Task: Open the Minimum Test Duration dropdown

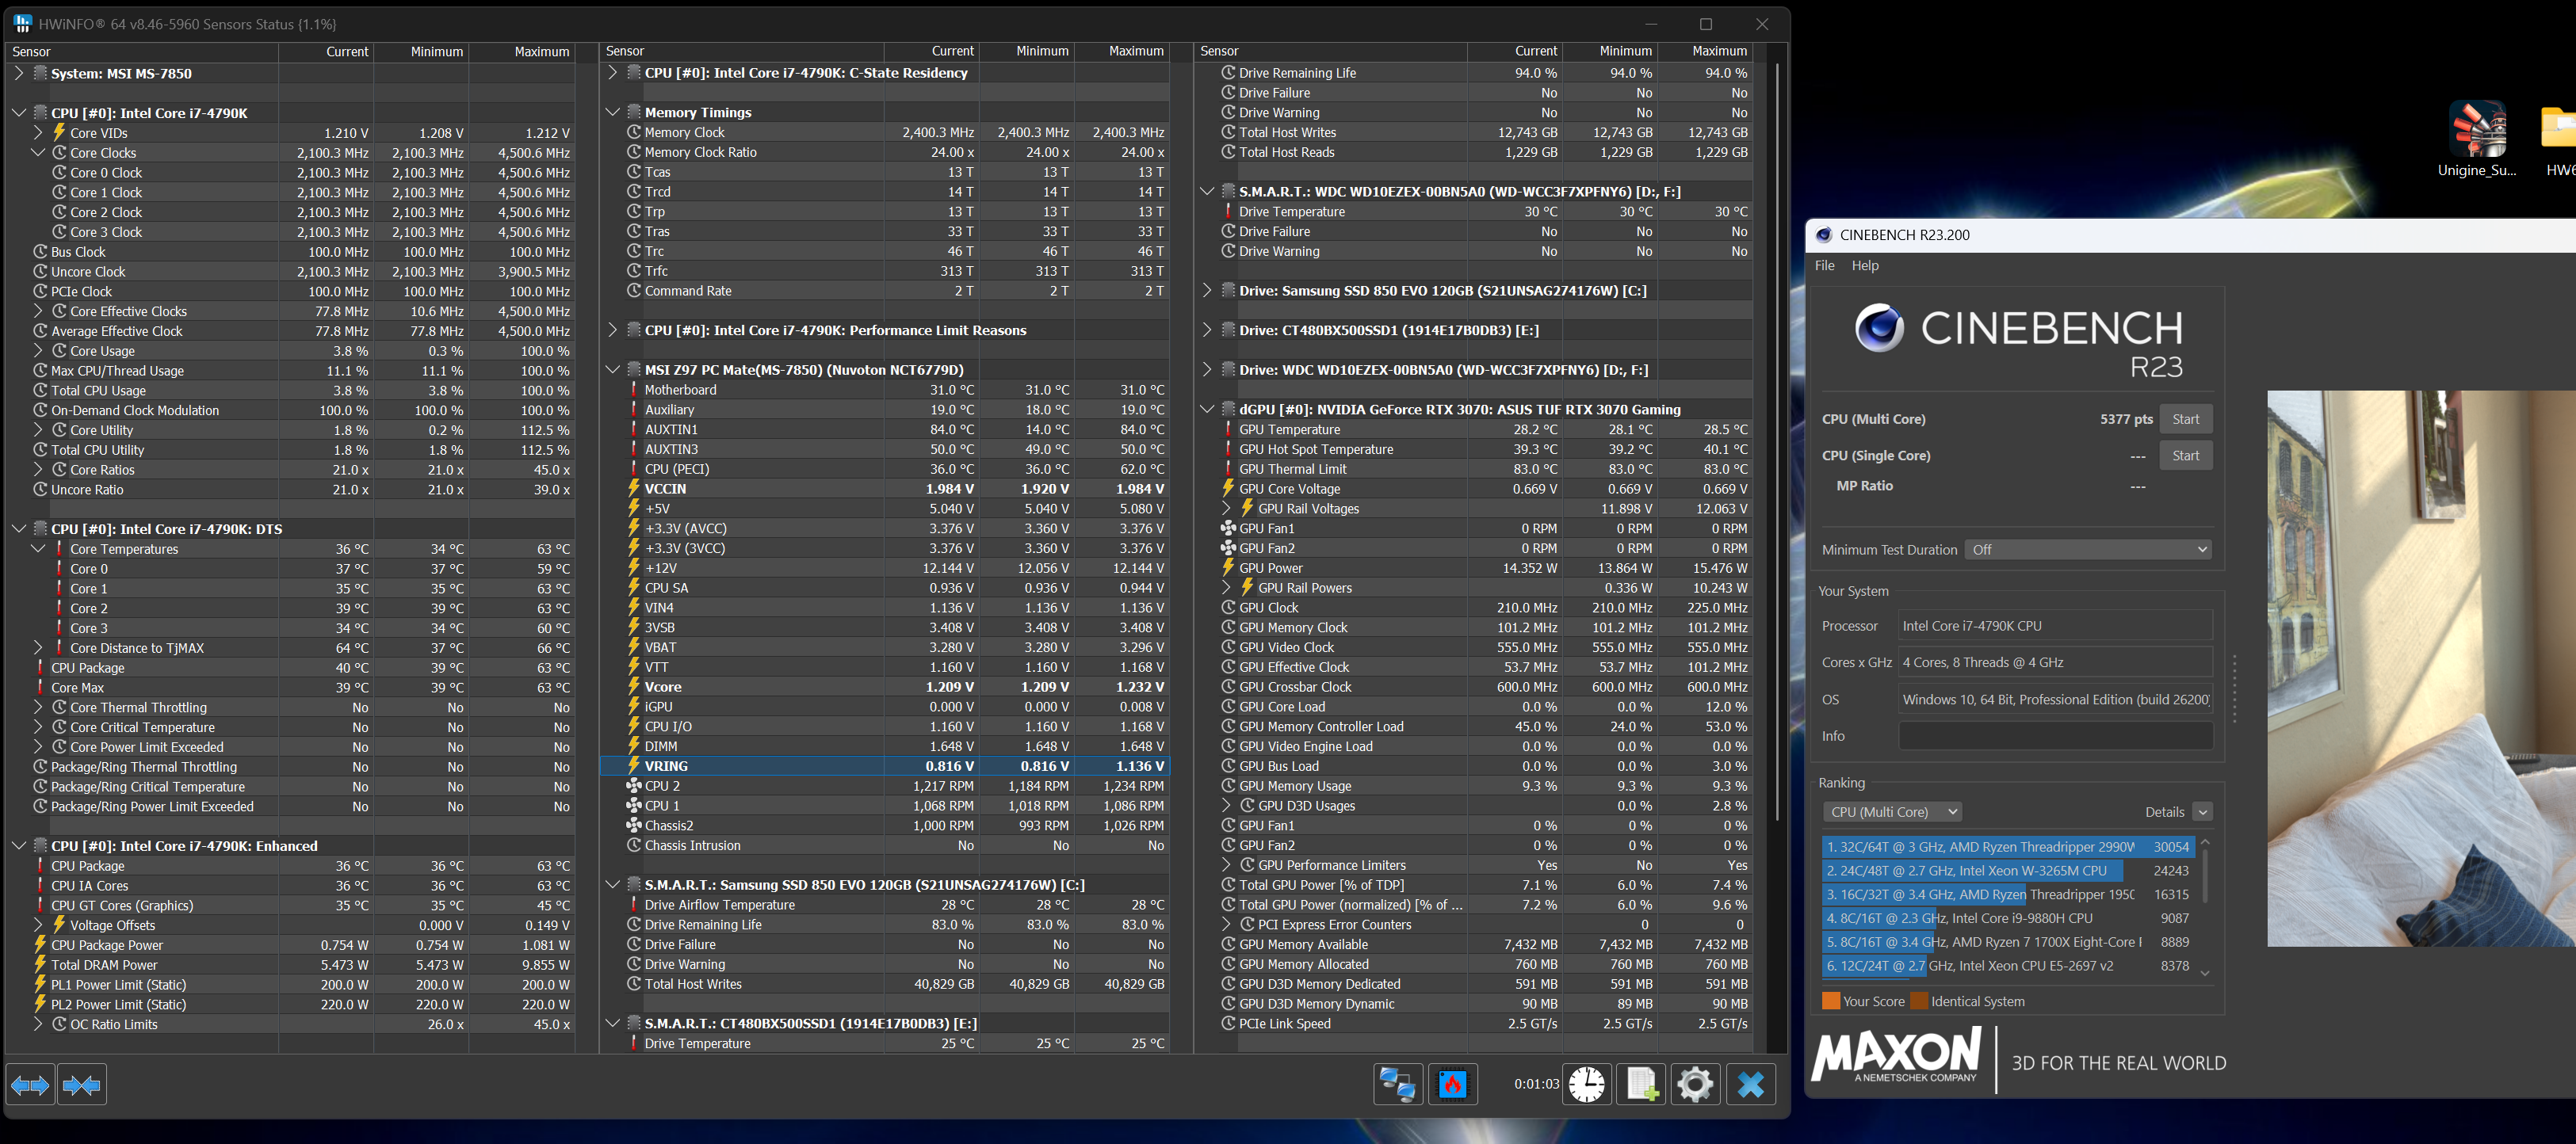Action: pos(2087,550)
